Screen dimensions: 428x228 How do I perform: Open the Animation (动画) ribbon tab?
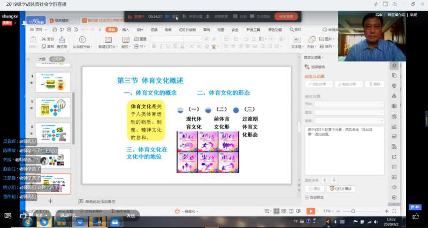(168, 30)
